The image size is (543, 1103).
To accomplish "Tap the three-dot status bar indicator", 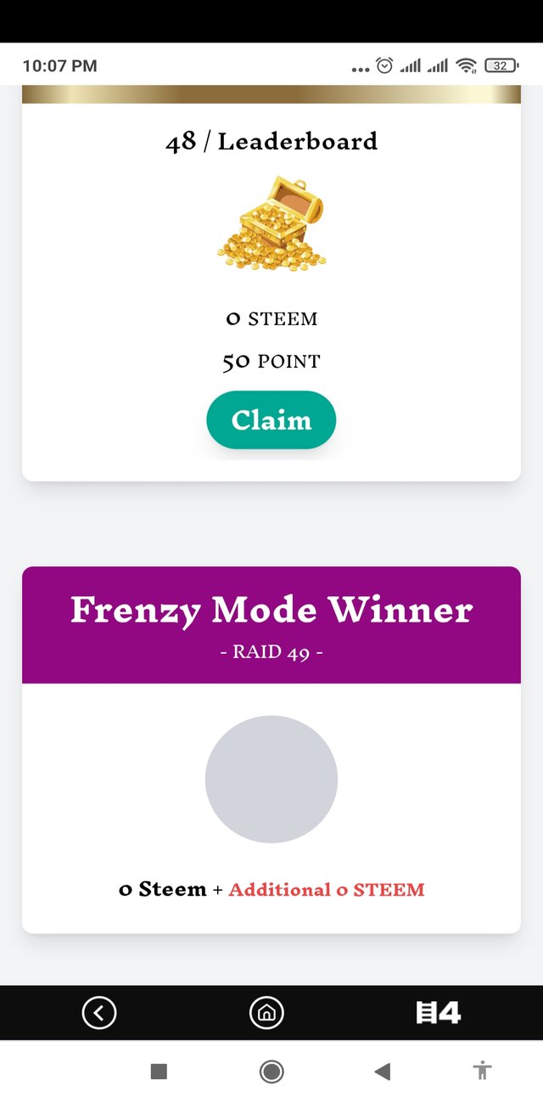I will pyautogui.click(x=360, y=69).
